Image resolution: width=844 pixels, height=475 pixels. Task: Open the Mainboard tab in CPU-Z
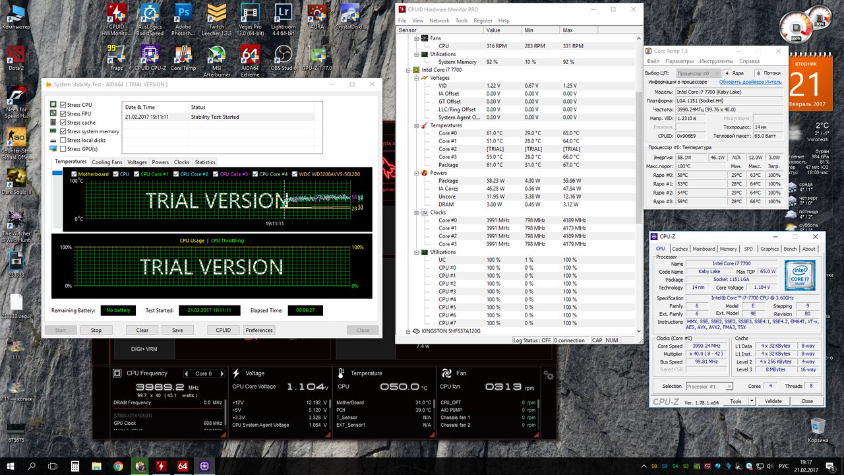pos(704,249)
